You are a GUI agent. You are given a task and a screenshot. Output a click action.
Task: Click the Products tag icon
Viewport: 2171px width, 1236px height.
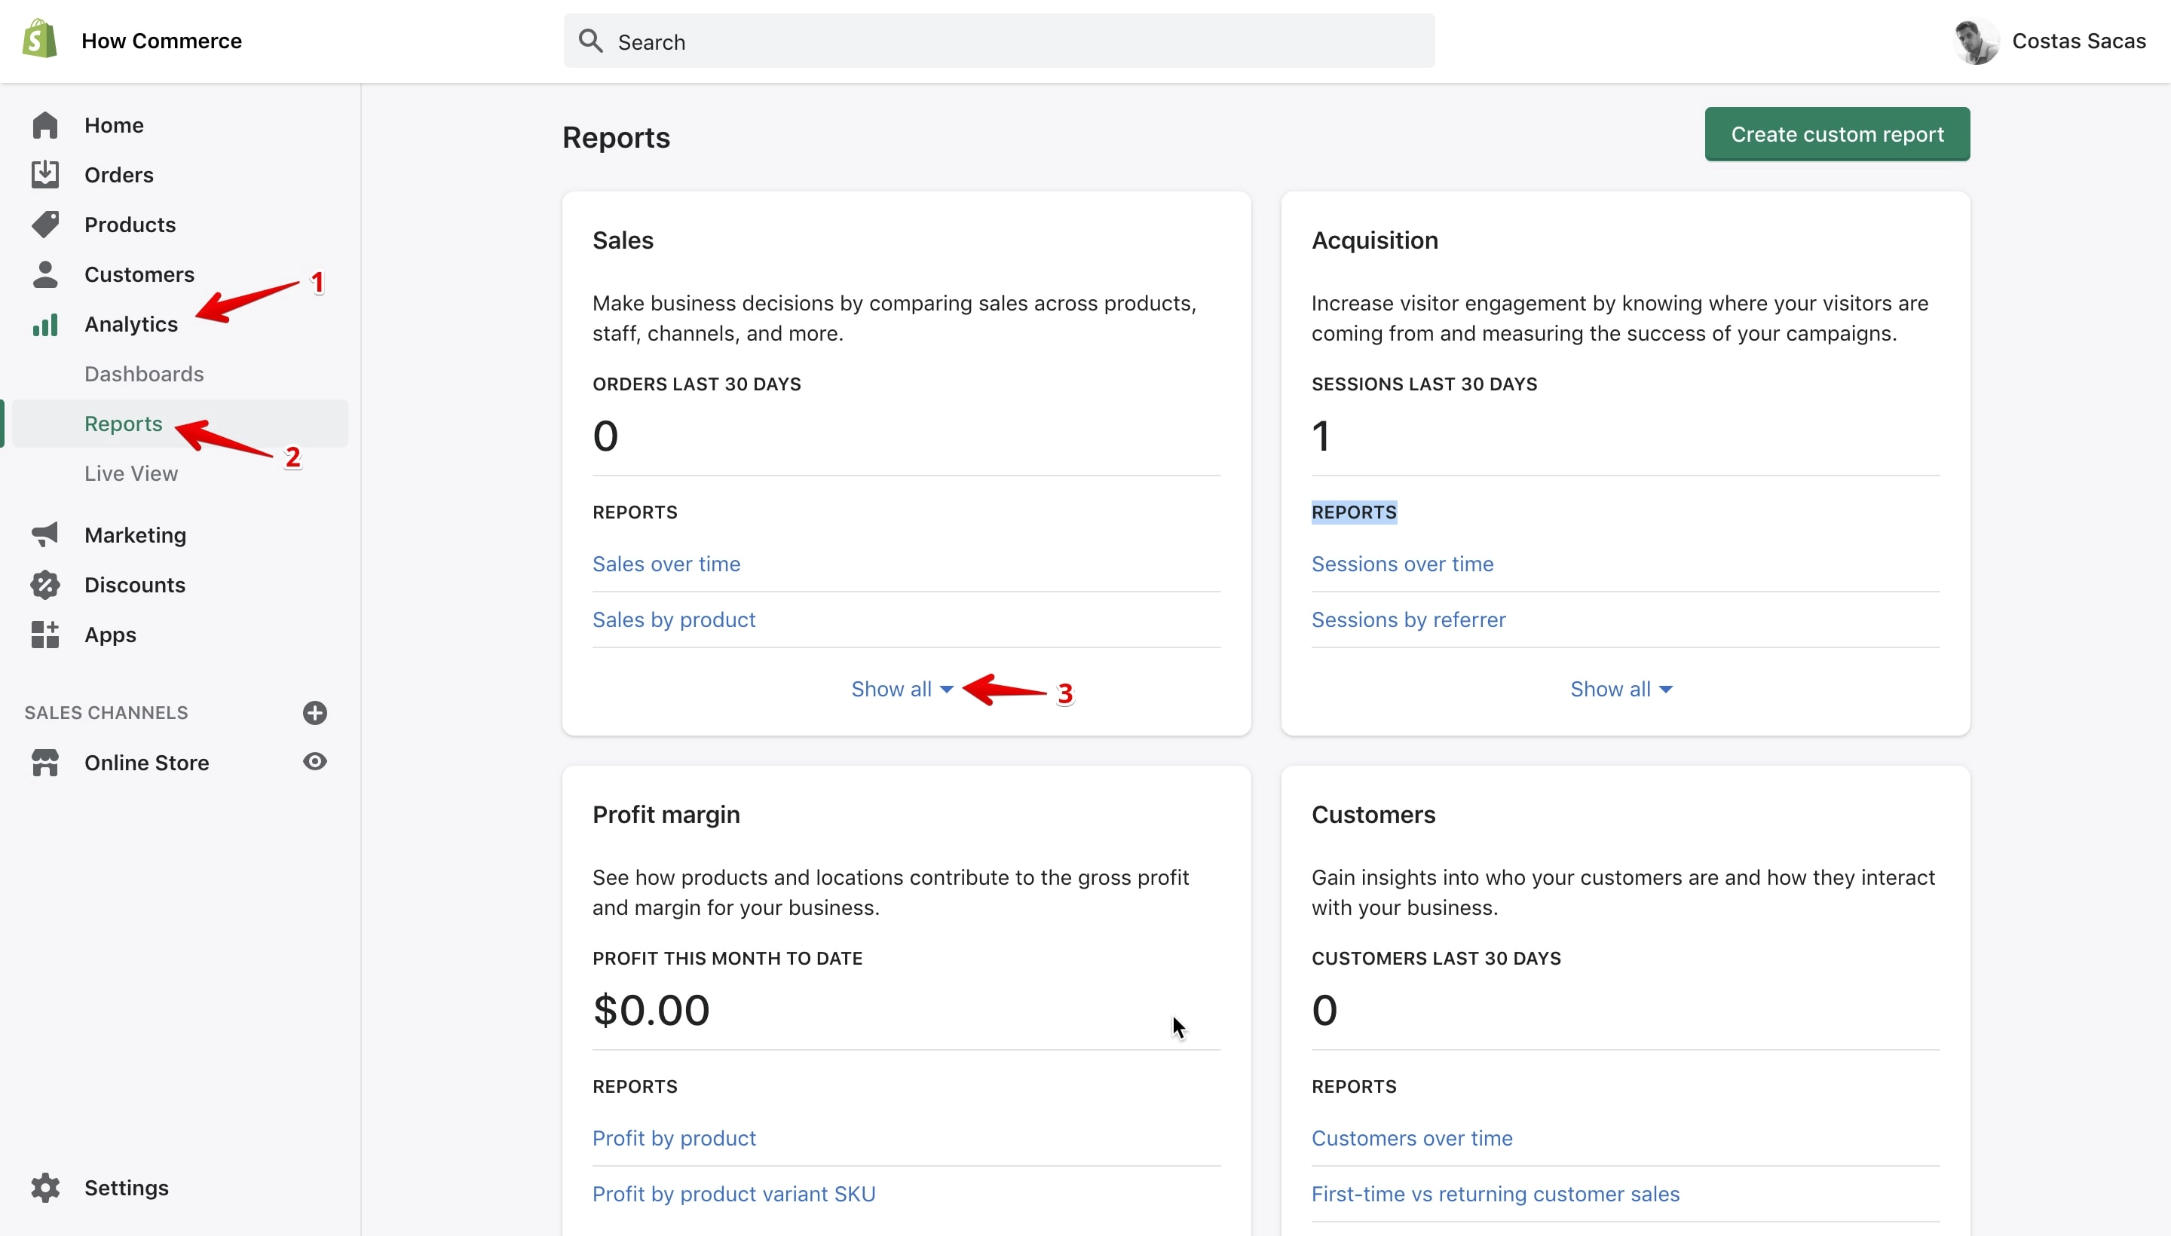point(45,224)
